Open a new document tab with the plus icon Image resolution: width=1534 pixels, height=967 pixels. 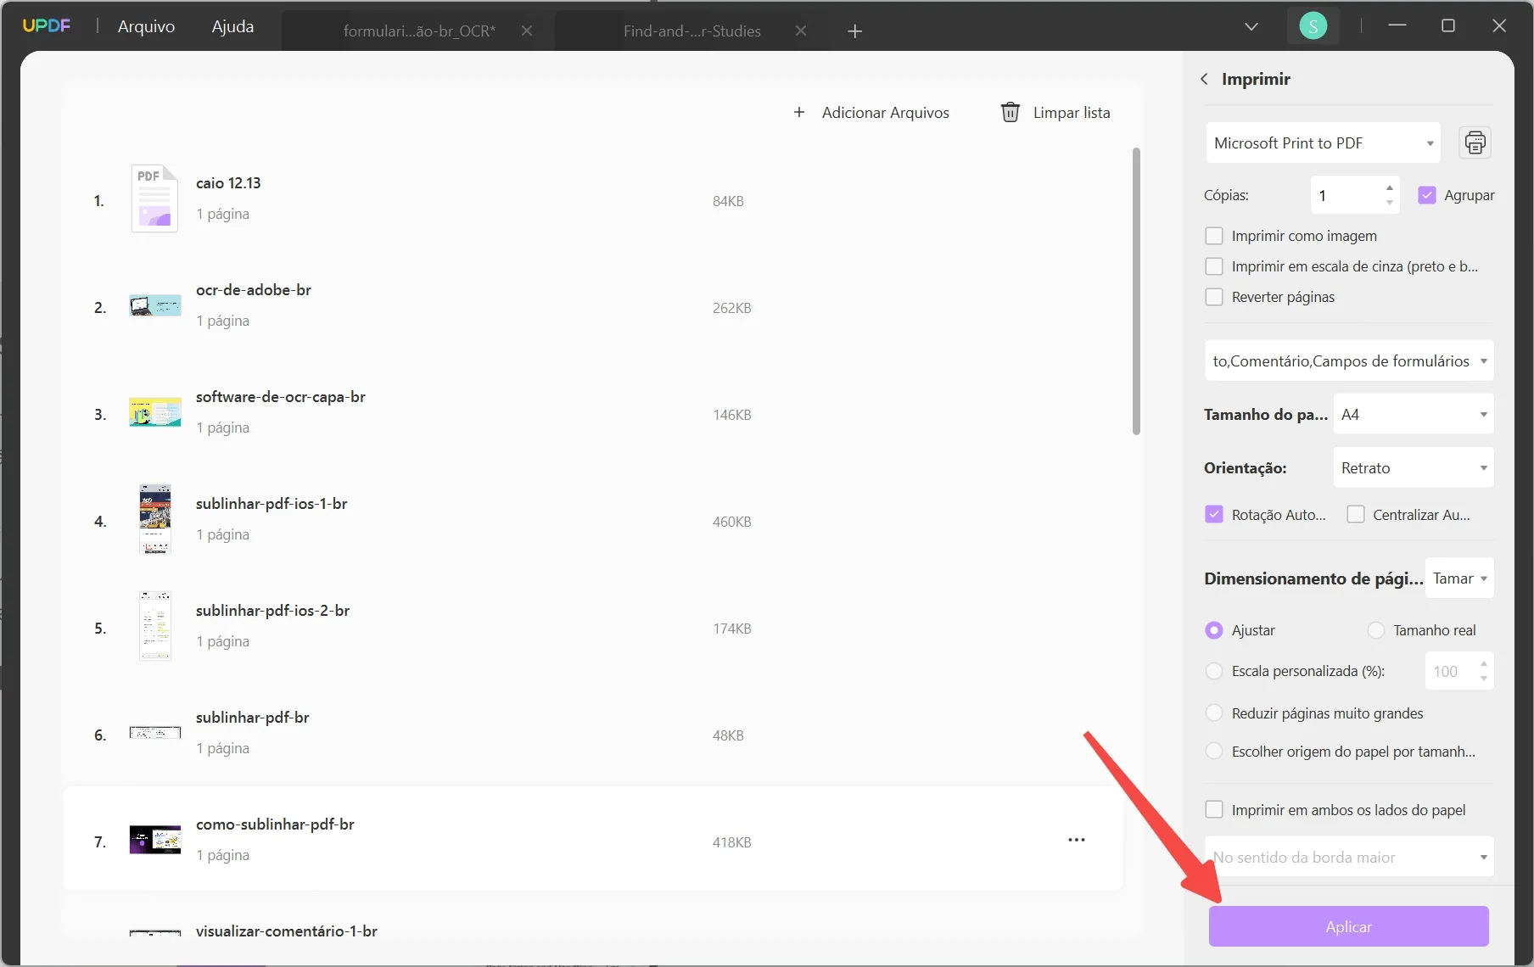pos(855,31)
